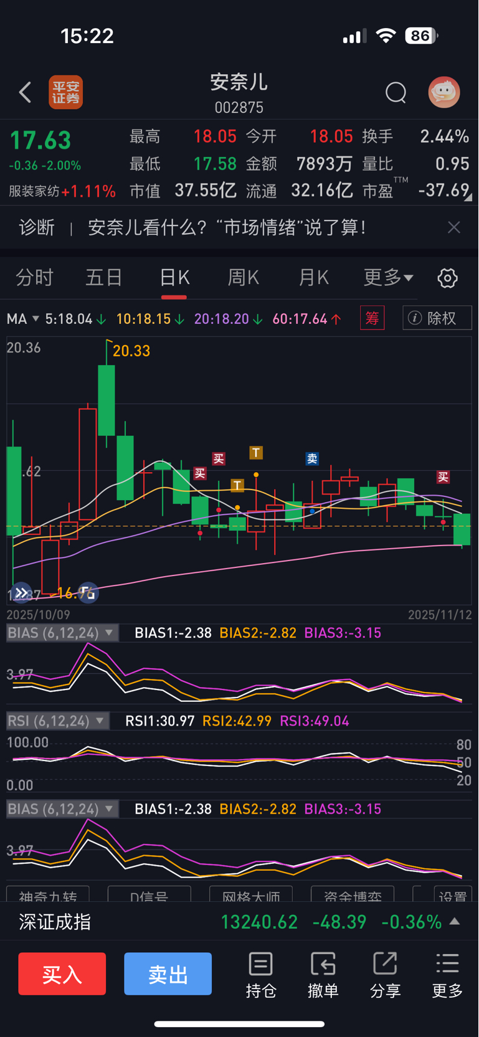
Task: Select the 神奇九转 indicator tab
Action: coord(48,894)
